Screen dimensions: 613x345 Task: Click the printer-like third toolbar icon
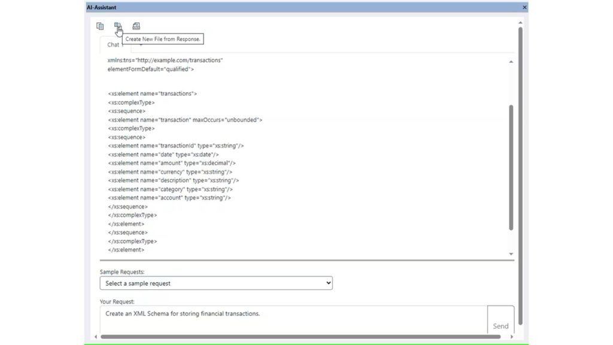pyautogui.click(x=136, y=26)
